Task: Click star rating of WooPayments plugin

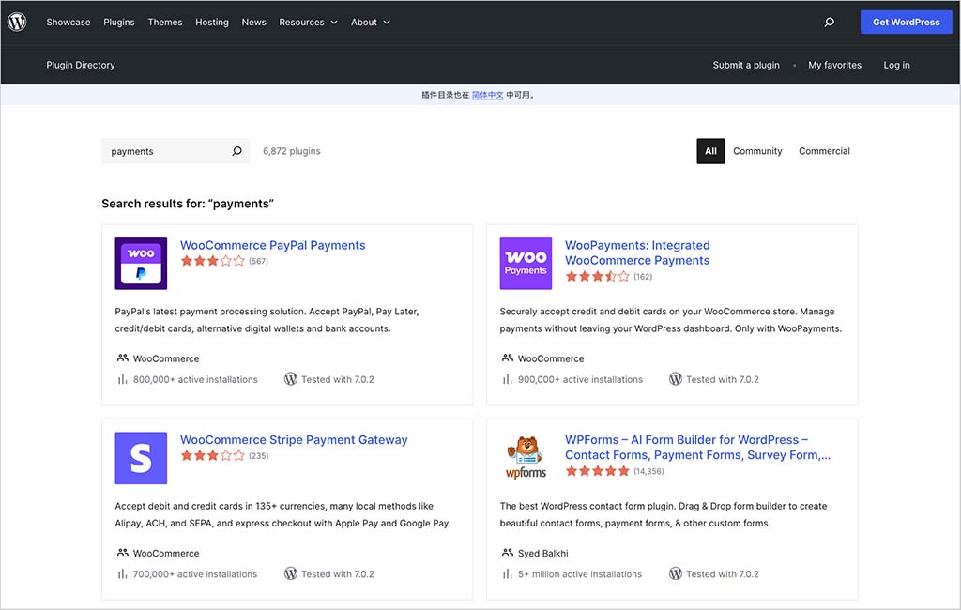Action: coord(598,277)
